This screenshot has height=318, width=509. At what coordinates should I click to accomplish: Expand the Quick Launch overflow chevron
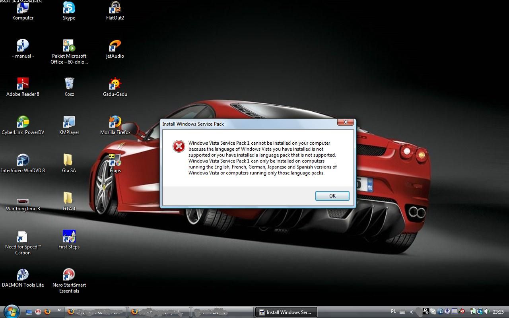[x=59, y=310]
